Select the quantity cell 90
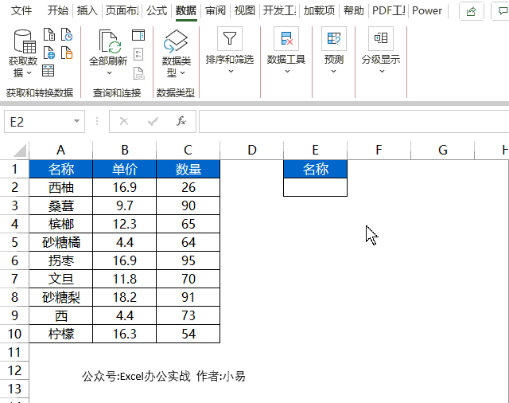The height and width of the screenshot is (403, 509). pyautogui.click(x=188, y=205)
